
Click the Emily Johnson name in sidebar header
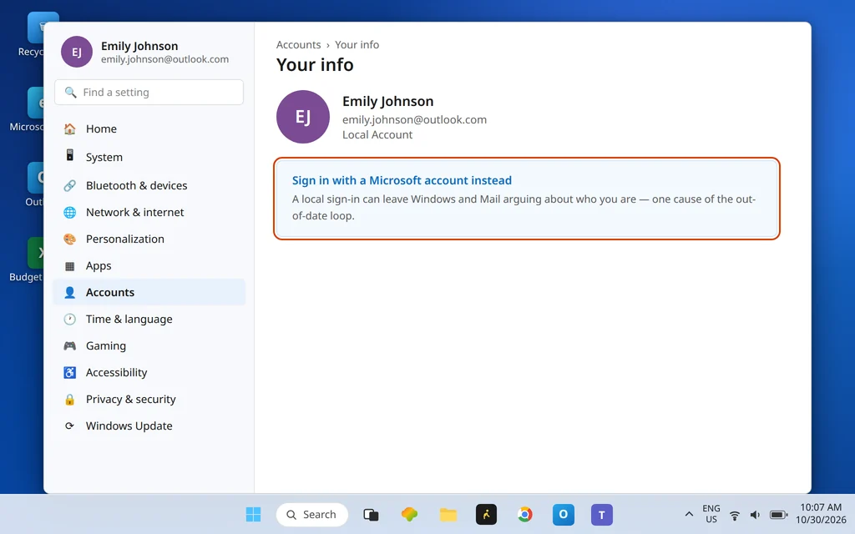(139, 47)
